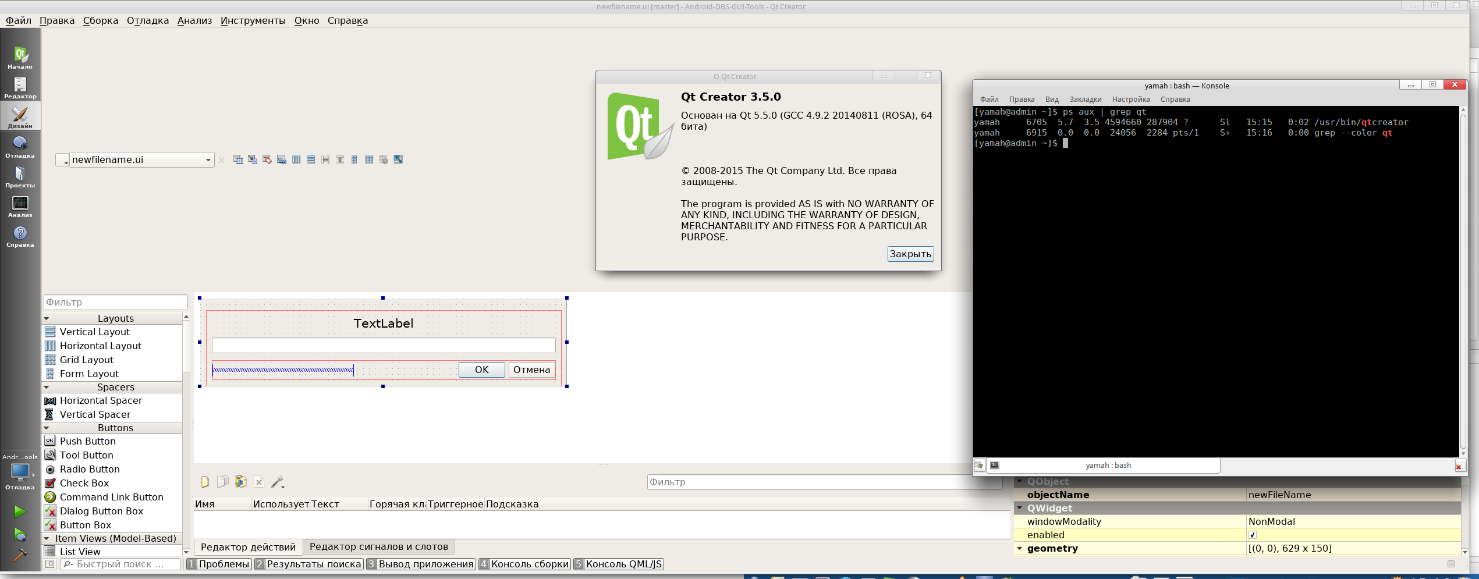This screenshot has width=1479, height=579.
Task: Click the Edit Signals/Slots toolbar icon
Action: [253, 159]
